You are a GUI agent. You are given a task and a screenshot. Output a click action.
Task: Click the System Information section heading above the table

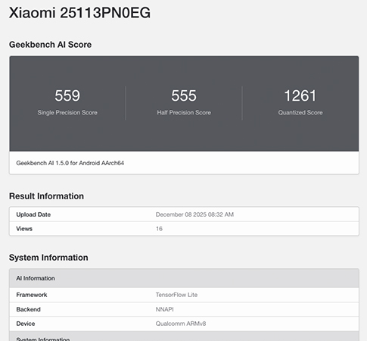48,258
